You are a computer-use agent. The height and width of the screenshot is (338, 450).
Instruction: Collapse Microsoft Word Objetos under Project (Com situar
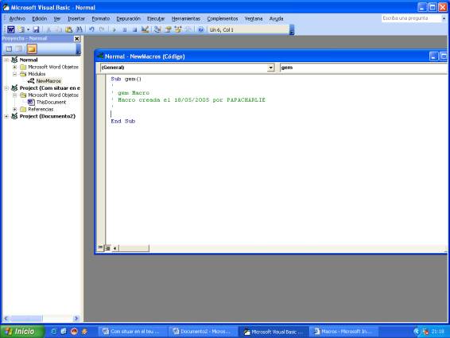point(14,95)
